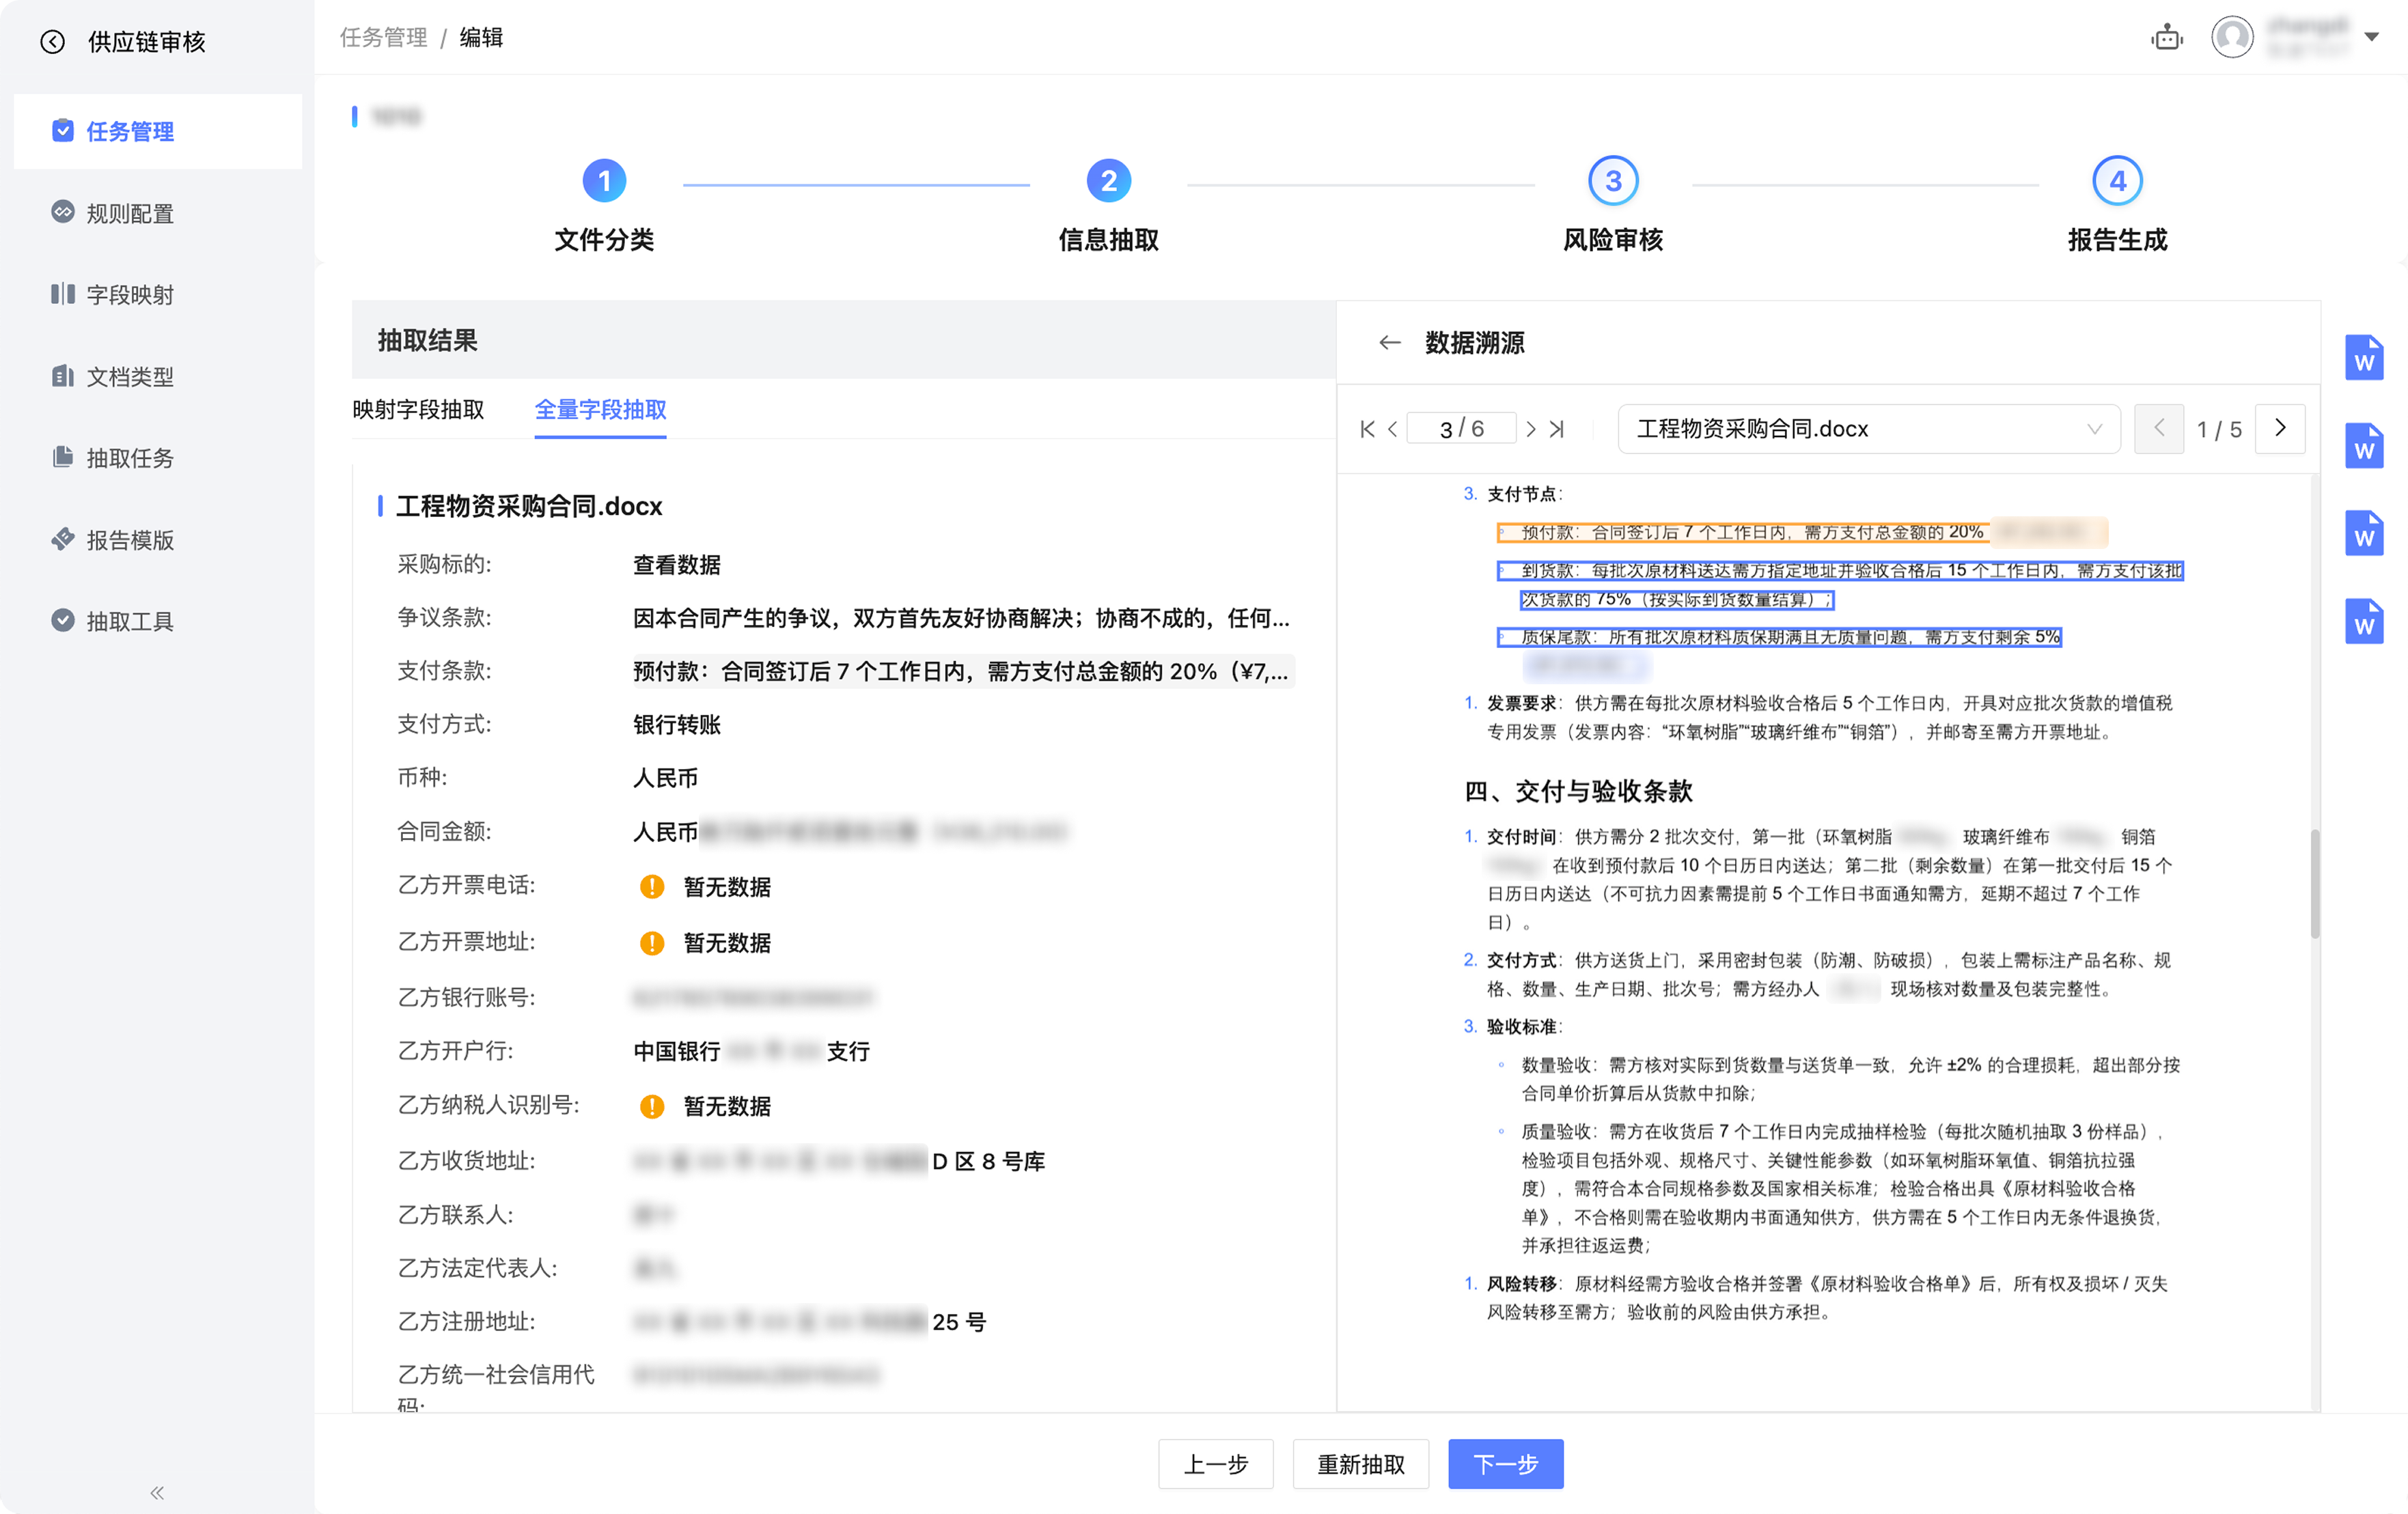Click next trace result arrow
2408x1514 pixels.
click(2280, 428)
